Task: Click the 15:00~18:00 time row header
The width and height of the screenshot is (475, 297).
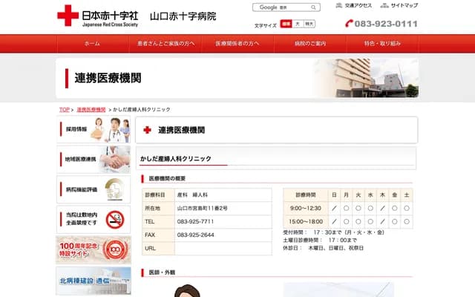Action: (306, 221)
